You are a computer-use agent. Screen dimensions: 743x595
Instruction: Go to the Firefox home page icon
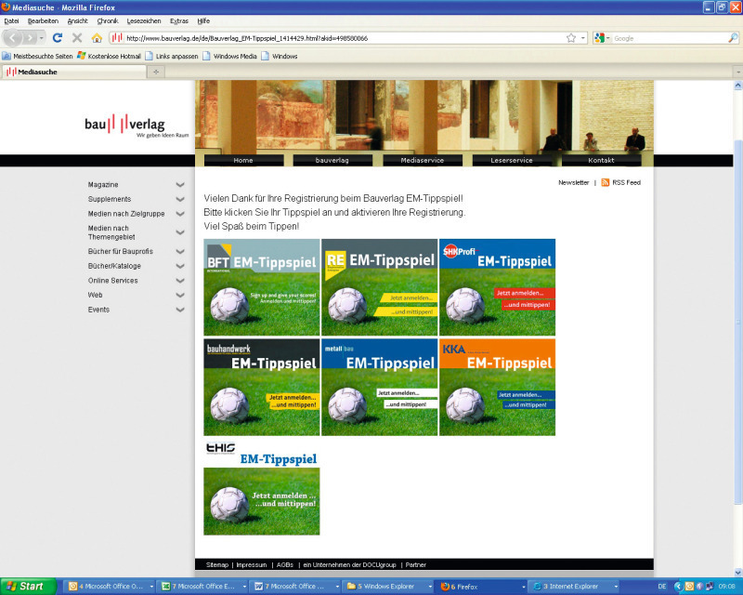[97, 38]
